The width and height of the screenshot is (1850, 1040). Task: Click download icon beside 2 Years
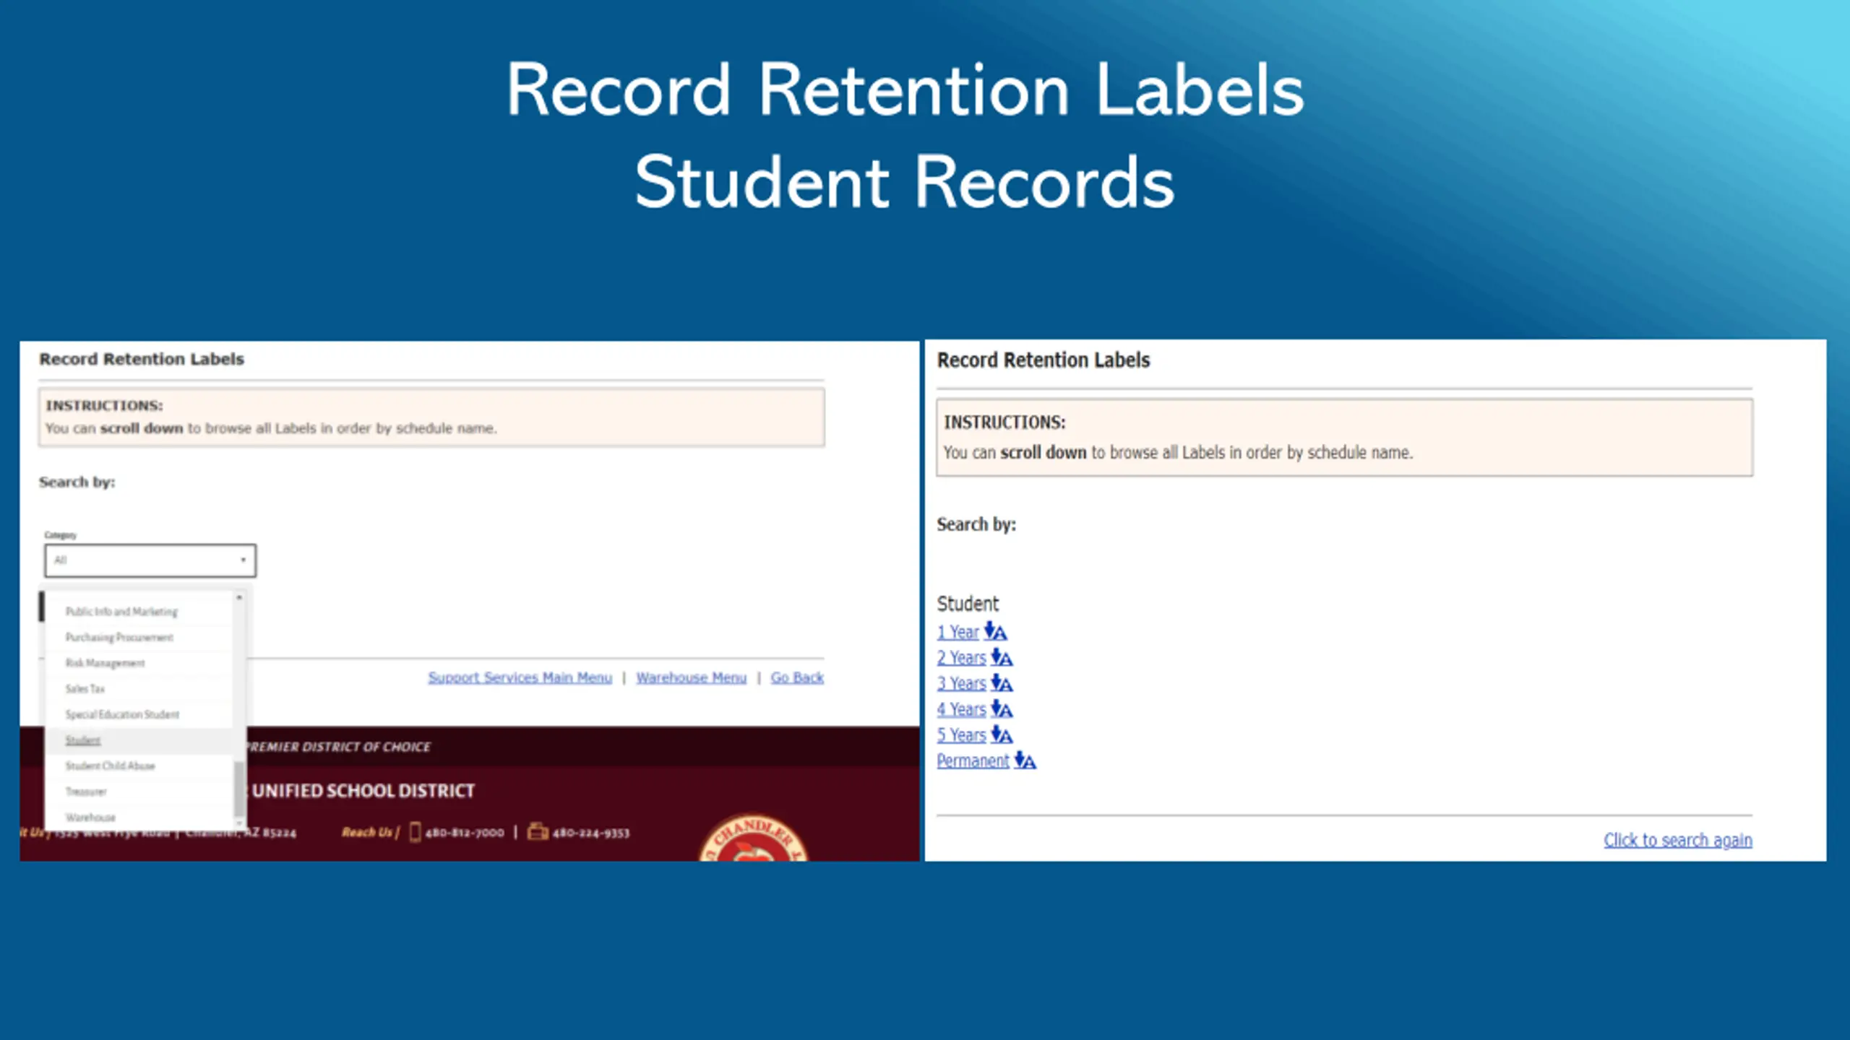coord(1002,658)
